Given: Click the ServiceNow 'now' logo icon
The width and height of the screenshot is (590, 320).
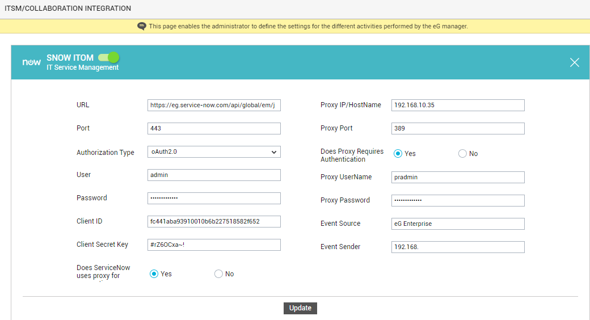Looking at the screenshot, I should click(31, 62).
